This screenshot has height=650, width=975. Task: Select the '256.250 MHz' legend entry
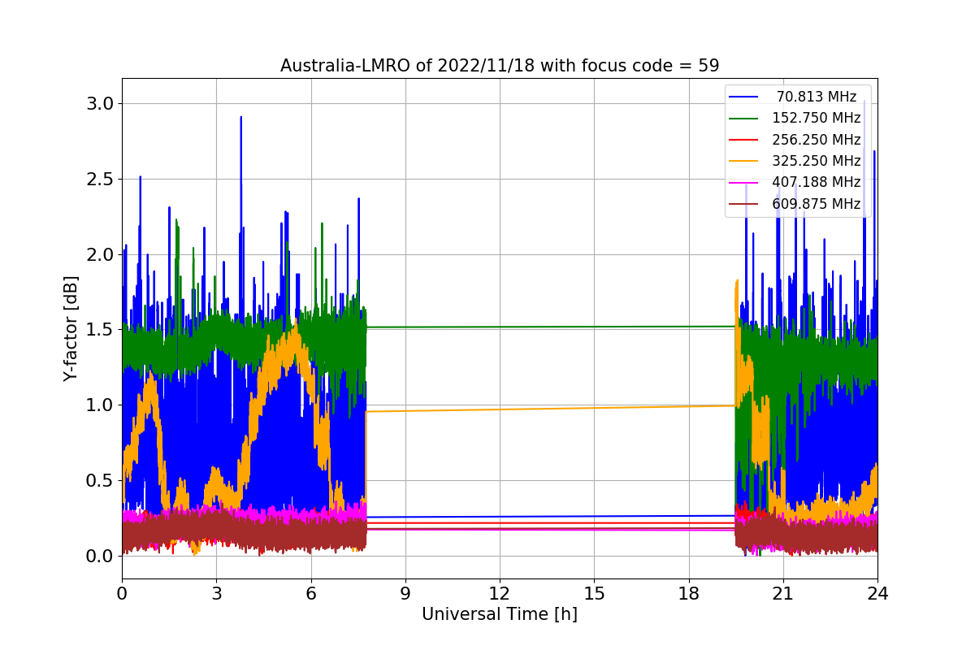coord(817,140)
